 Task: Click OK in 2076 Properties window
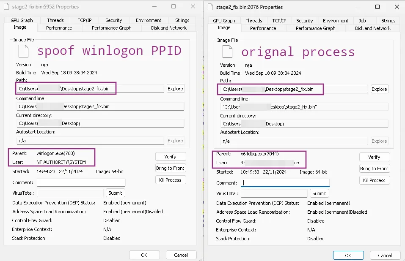pyautogui.click(x=348, y=256)
